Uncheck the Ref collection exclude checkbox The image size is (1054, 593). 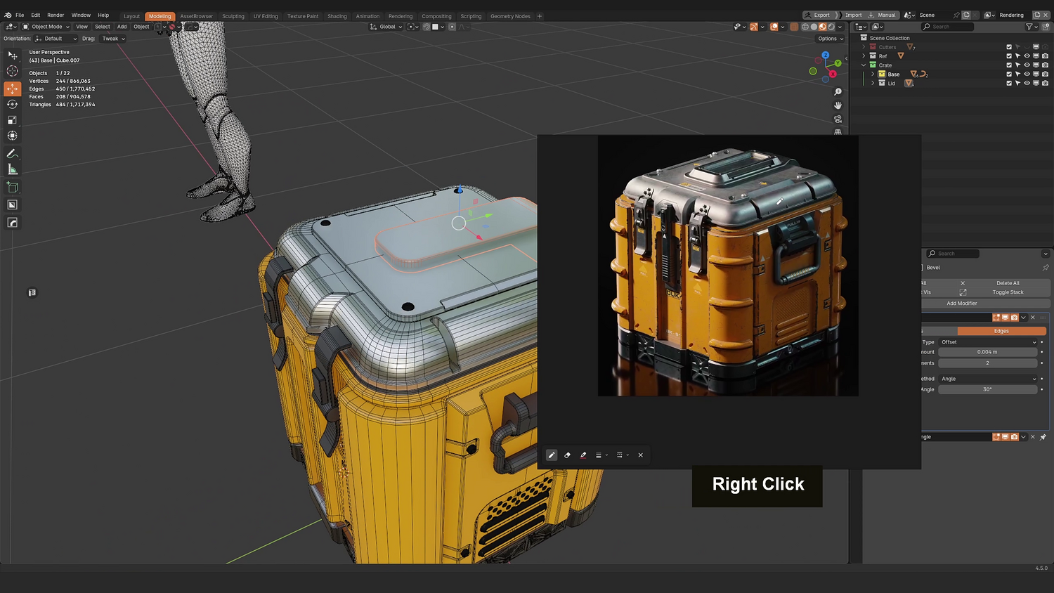(x=1009, y=56)
